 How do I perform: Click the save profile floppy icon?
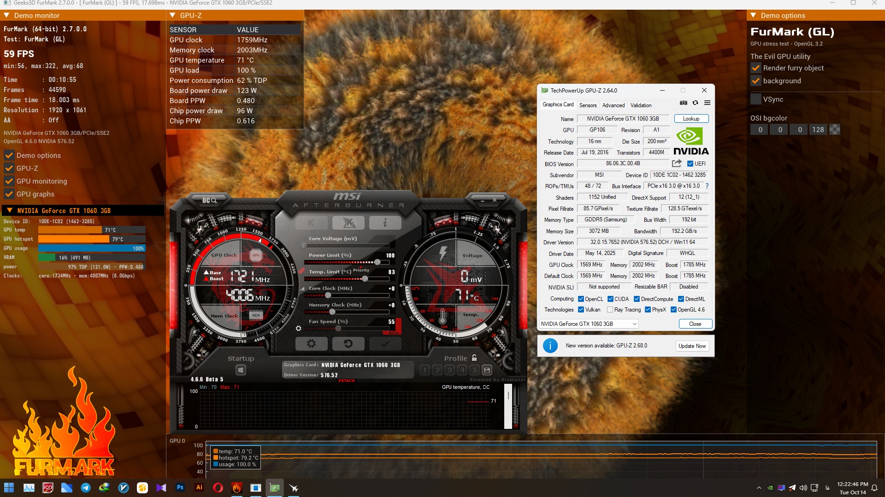click(x=487, y=370)
